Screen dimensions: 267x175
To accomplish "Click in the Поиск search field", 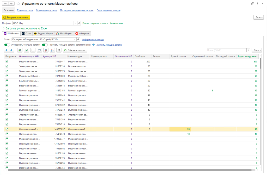I will (x=227, y=50).
